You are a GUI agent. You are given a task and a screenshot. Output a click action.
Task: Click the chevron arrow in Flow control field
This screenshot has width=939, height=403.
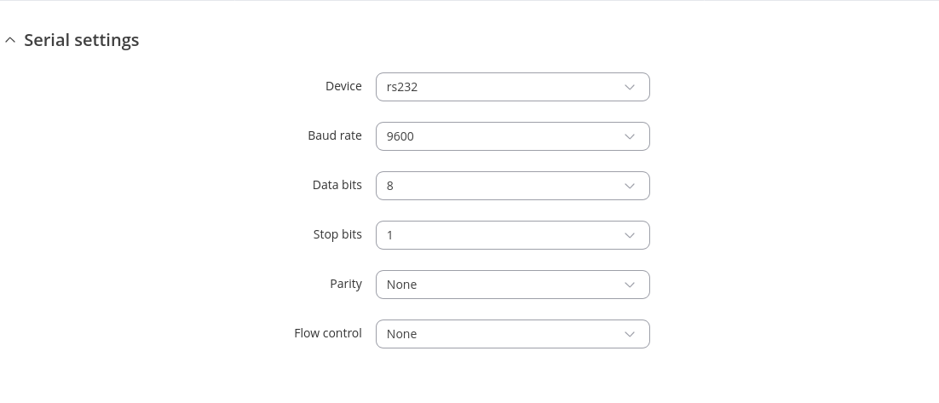pyautogui.click(x=630, y=334)
